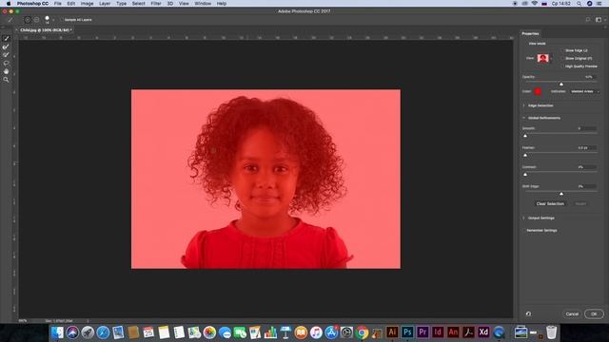609x342 pixels.
Task: Open iBooks from the dock
Action: 301,332
